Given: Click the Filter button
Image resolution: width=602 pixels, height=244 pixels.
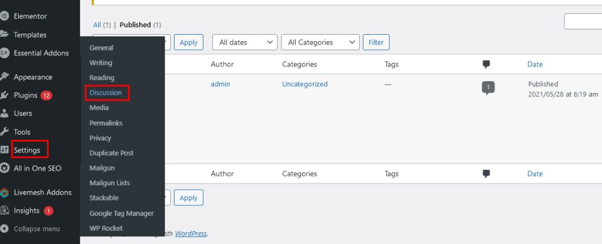Looking at the screenshot, I should coord(376,42).
